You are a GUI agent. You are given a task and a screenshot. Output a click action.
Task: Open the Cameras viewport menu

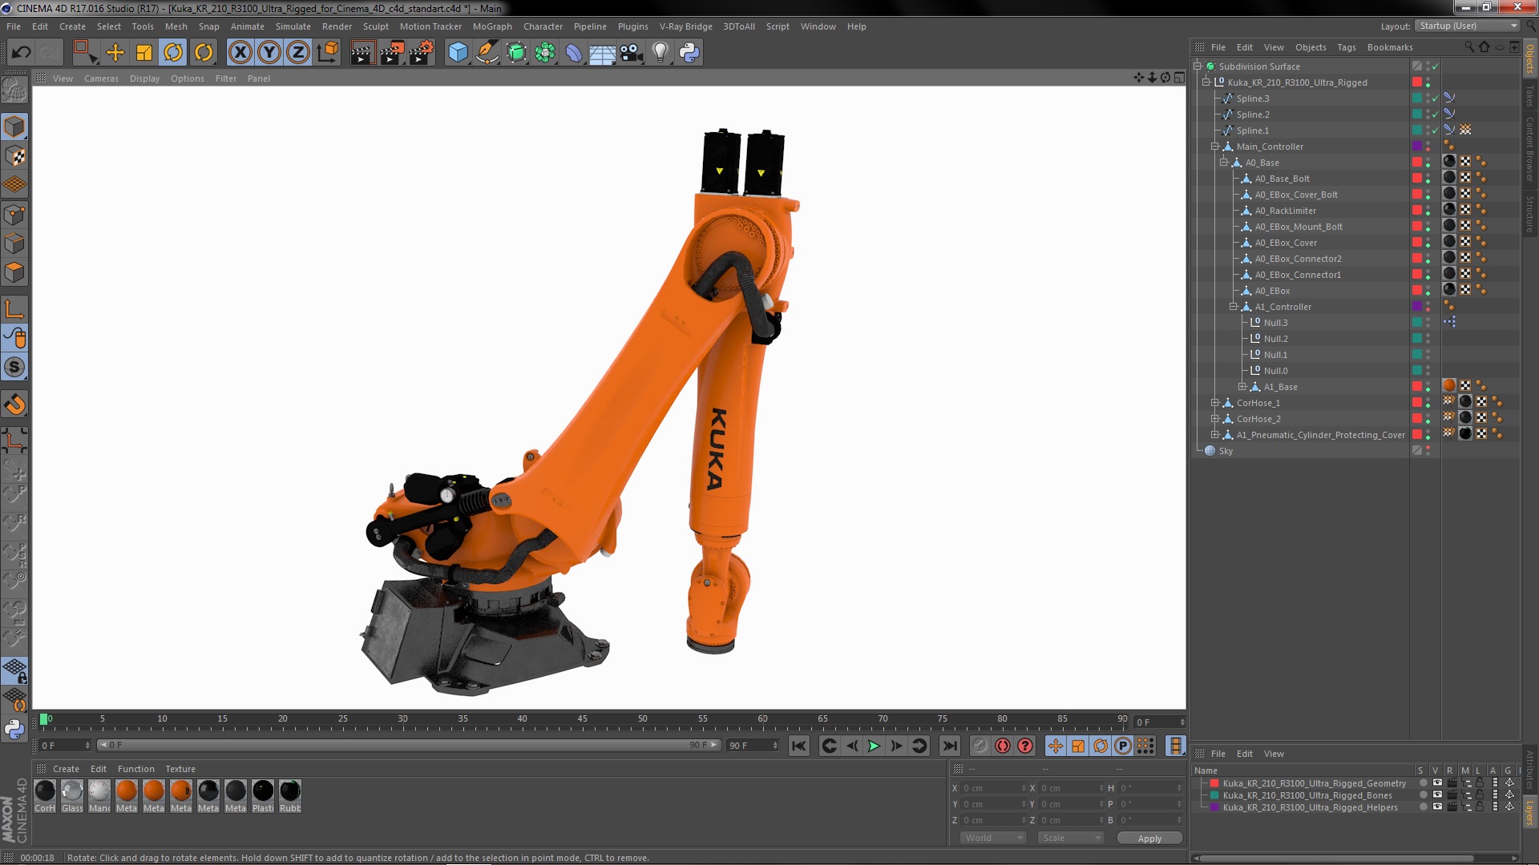click(x=101, y=78)
